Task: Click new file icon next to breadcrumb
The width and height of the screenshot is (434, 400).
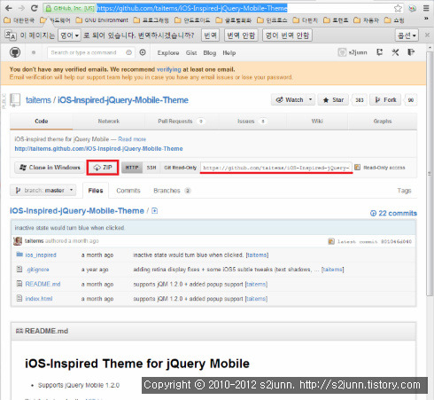Action: [x=154, y=211]
